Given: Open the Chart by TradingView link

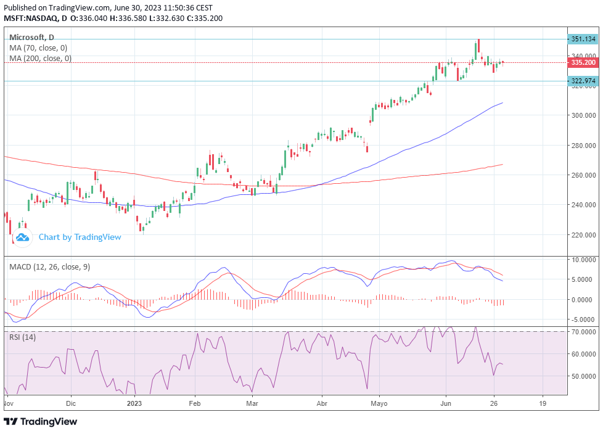Looking at the screenshot, I should pos(80,237).
